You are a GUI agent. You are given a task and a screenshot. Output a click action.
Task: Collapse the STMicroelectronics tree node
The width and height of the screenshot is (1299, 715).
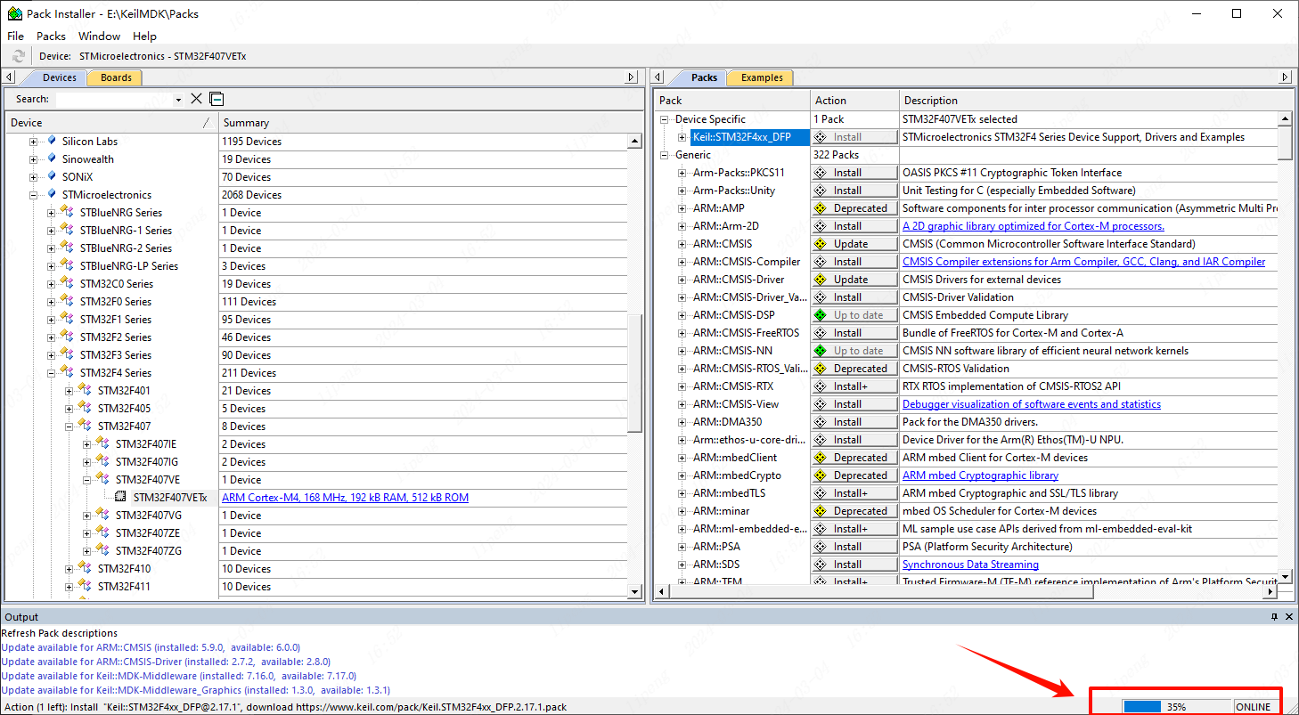tap(34, 195)
